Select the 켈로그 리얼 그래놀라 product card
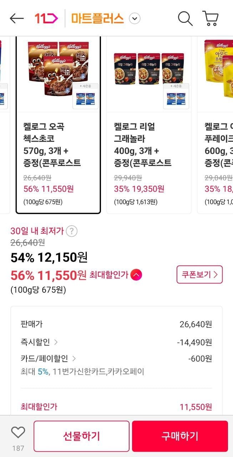Screen dimensions: 233x457 pos(149,125)
